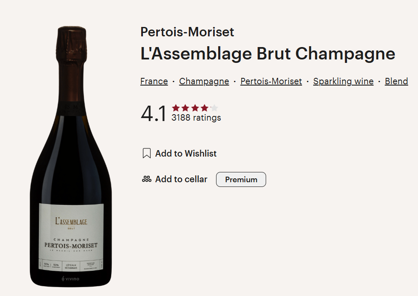
Task: Click the 4.1 average rating score
Action: tap(154, 114)
